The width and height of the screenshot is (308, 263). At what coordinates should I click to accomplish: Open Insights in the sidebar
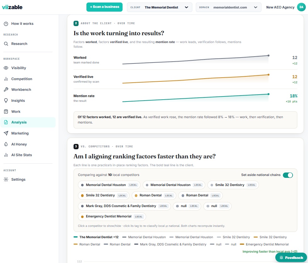[28, 101]
